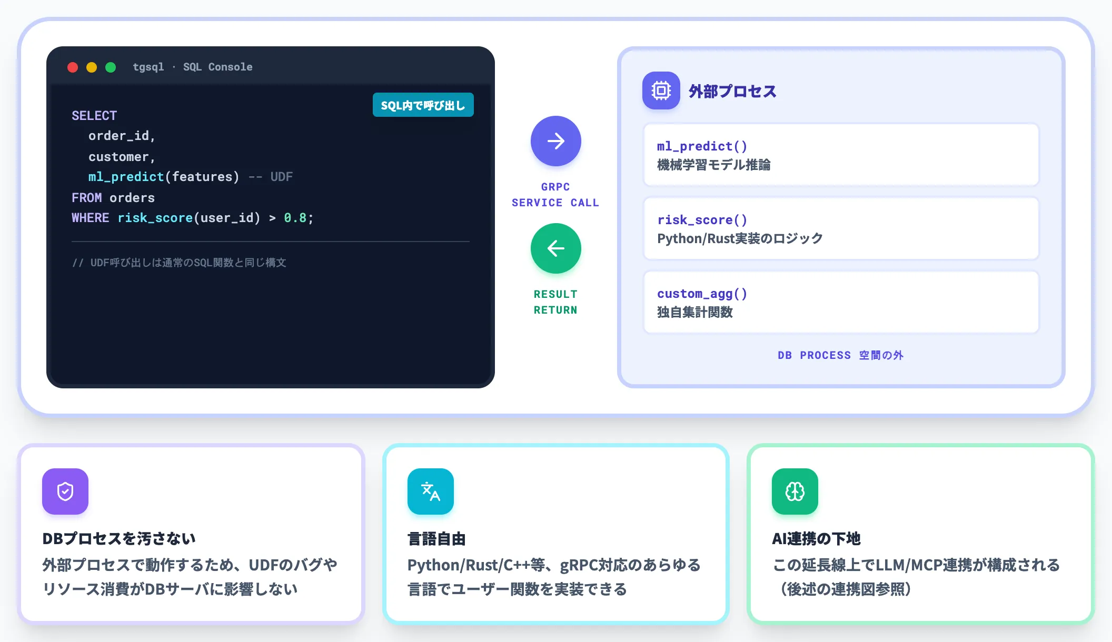Viewport: 1112px width, 642px height.
Task: Click 'customer,' in the SQL code
Action: tap(122, 157)
